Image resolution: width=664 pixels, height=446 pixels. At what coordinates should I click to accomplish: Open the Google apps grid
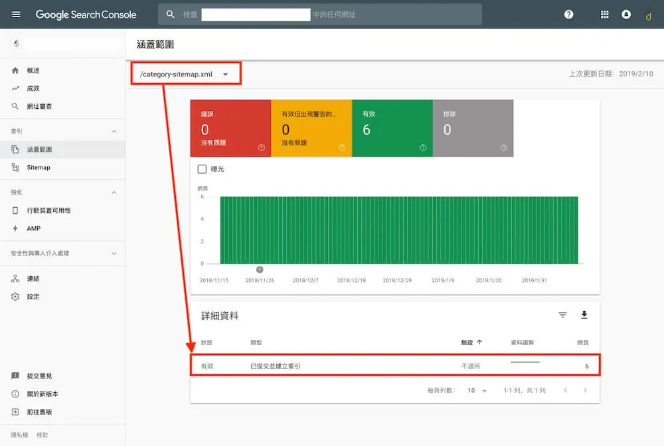tap(605, 15)
